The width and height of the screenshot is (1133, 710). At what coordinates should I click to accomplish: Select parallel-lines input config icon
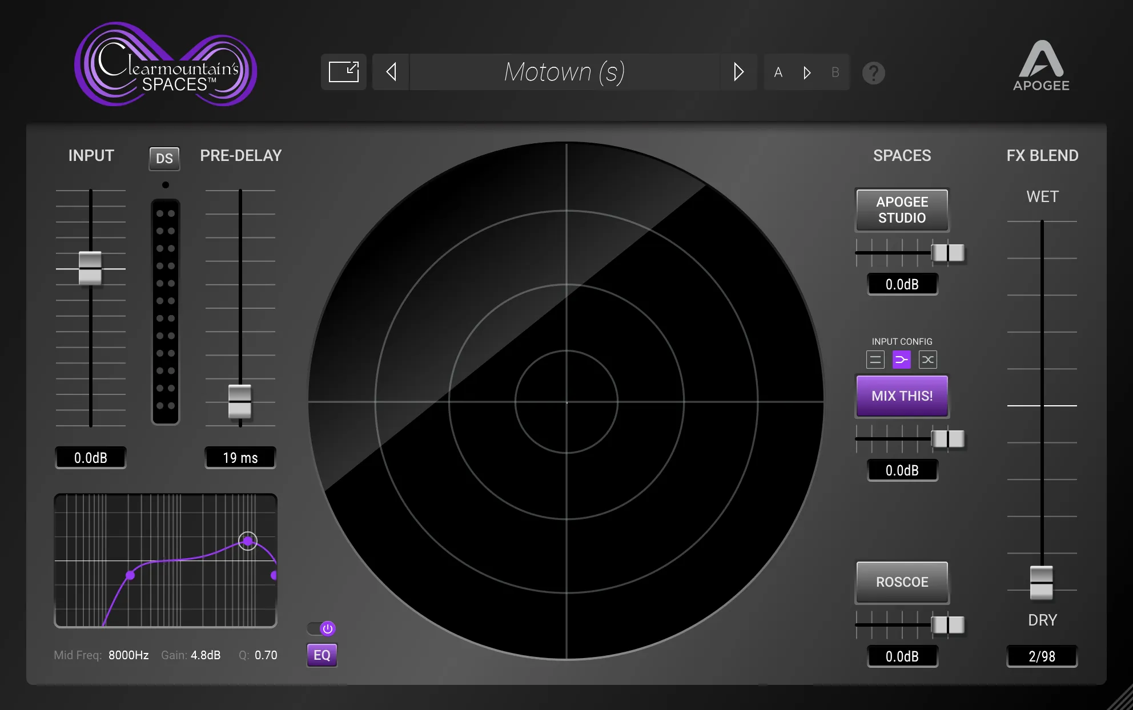[875, 360]
